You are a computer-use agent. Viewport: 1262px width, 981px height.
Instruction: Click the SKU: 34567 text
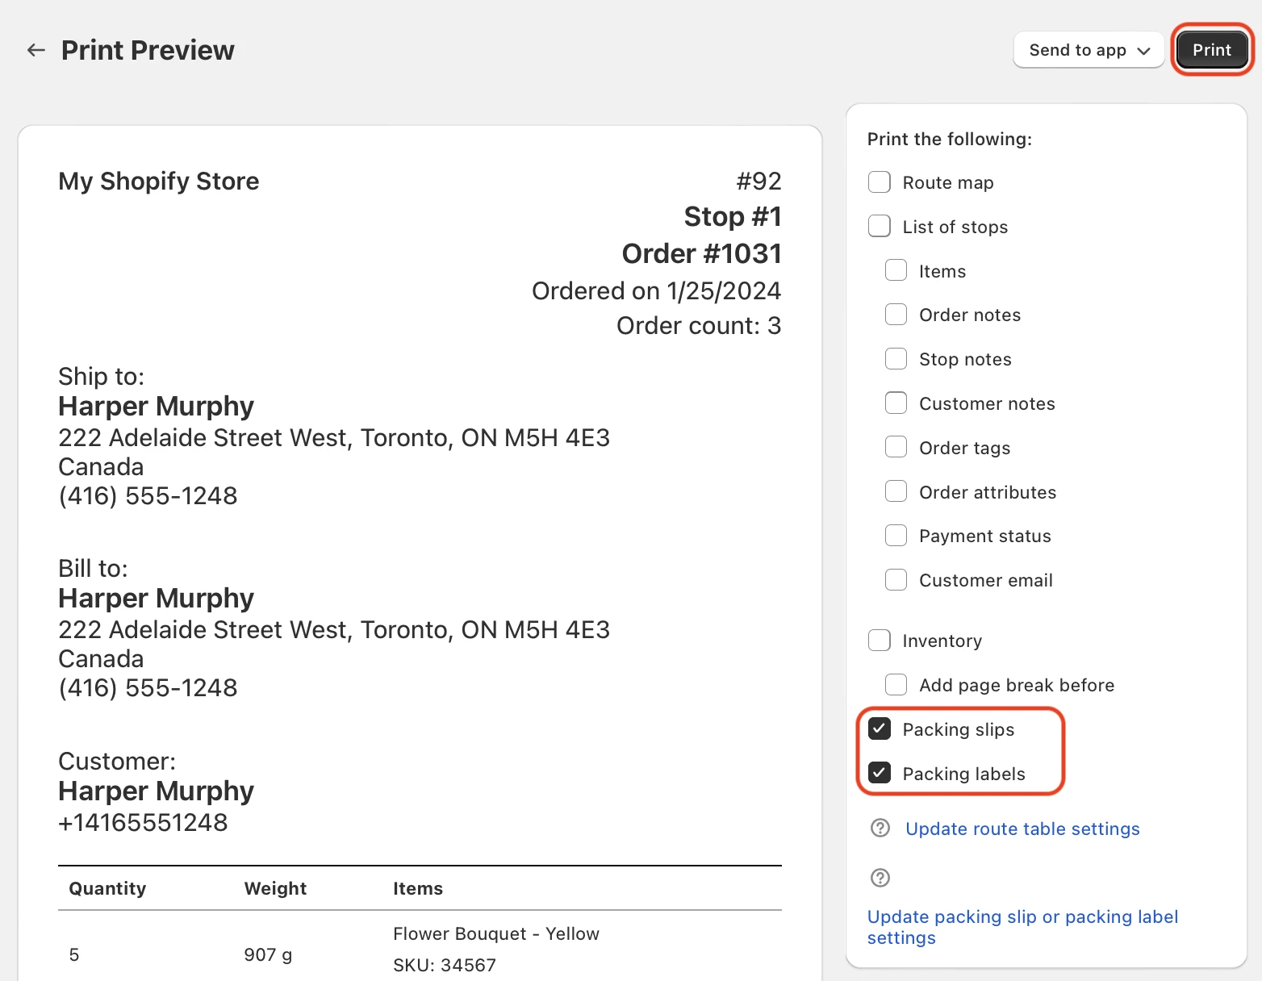coord(445,965)
